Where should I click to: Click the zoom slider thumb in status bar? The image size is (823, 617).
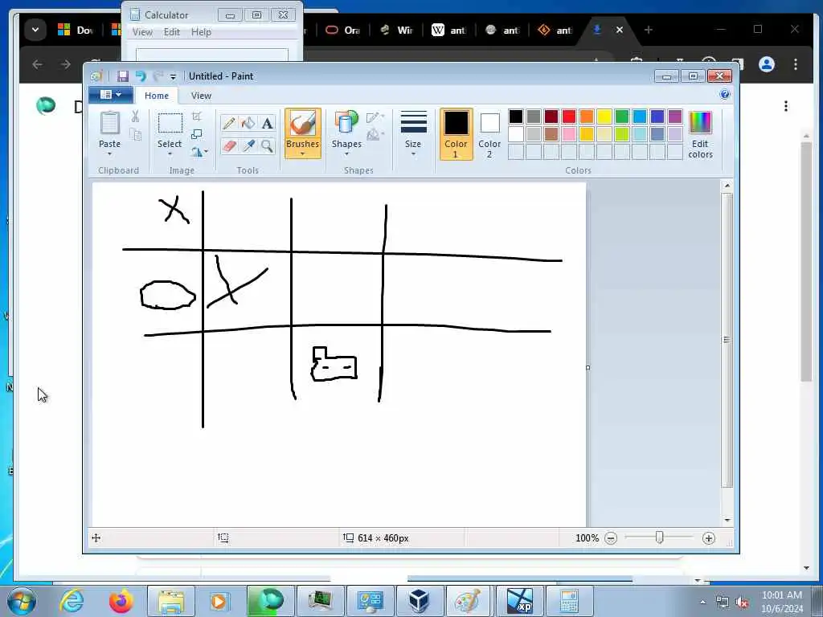point(659,537)
